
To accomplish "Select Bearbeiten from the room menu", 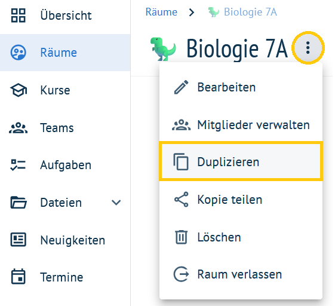I will click(x=241, y=87).
